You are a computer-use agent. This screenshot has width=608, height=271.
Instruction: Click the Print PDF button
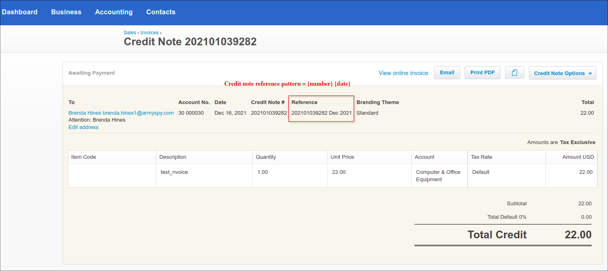coord(482,73)
